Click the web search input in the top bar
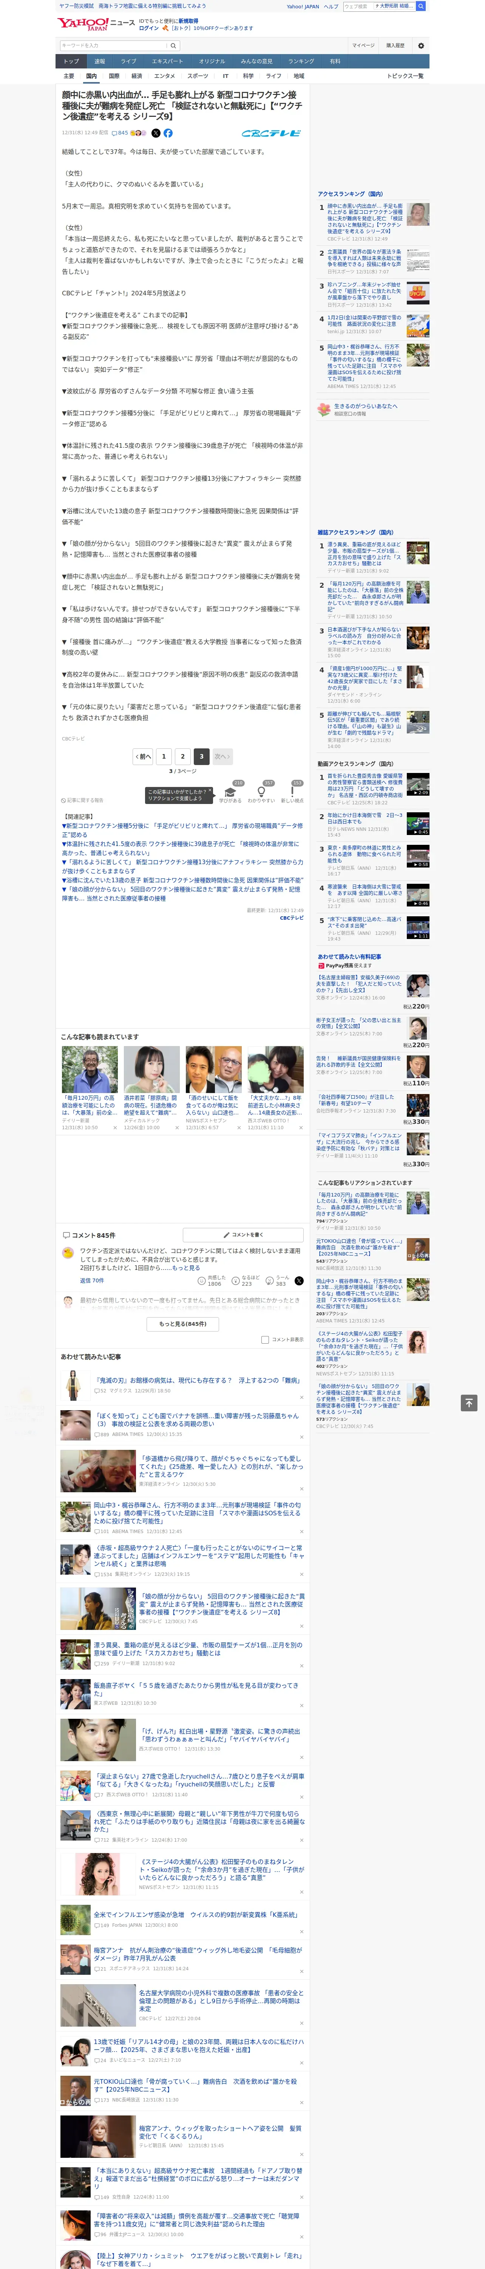 coord(378,6)
